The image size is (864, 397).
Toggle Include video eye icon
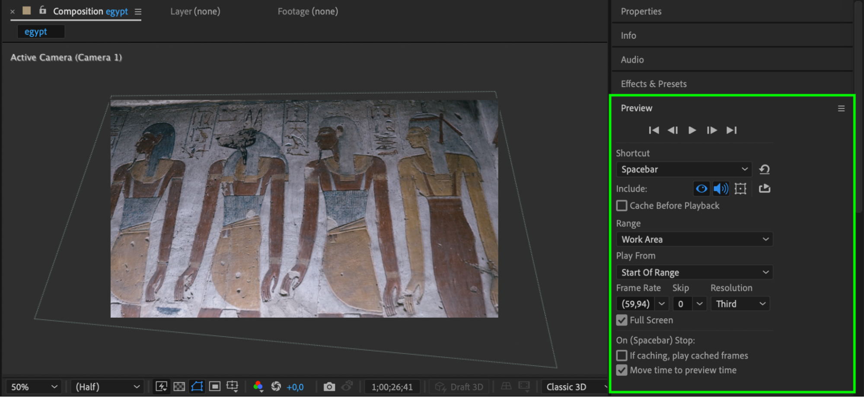pyautogui.click(x=701, y=189)
